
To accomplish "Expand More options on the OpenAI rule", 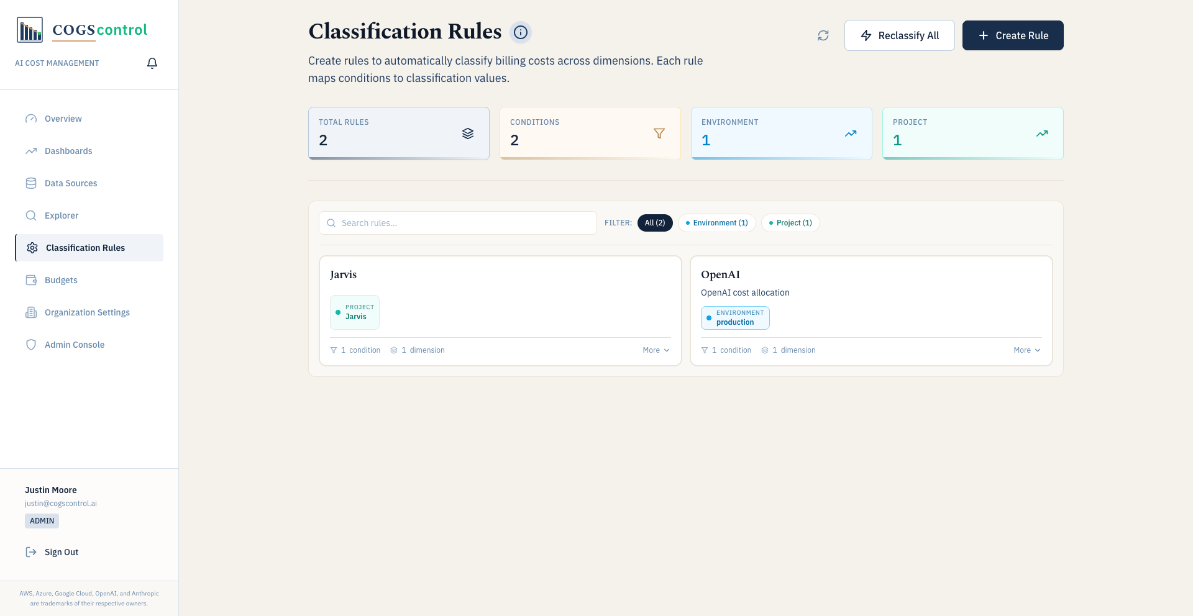I will tap(1026, 350).
